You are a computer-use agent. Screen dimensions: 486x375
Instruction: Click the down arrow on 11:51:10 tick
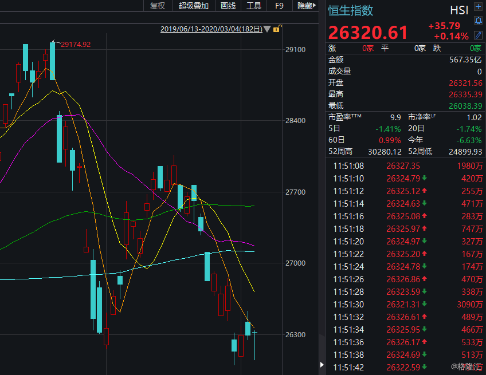425,179
